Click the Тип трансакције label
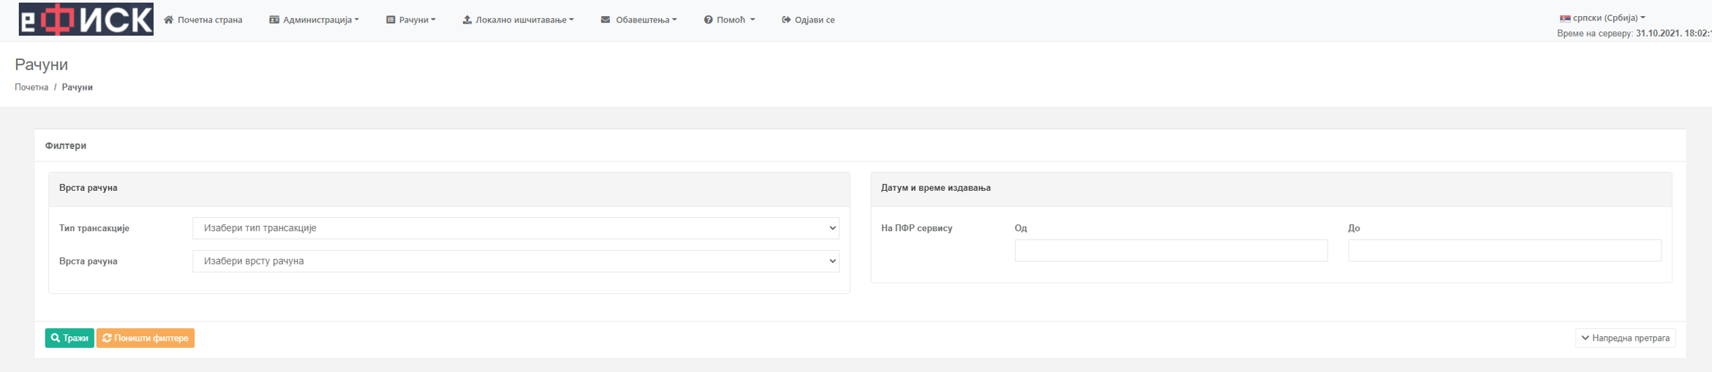Screen dimensions: 1712x372 point(94,229)
